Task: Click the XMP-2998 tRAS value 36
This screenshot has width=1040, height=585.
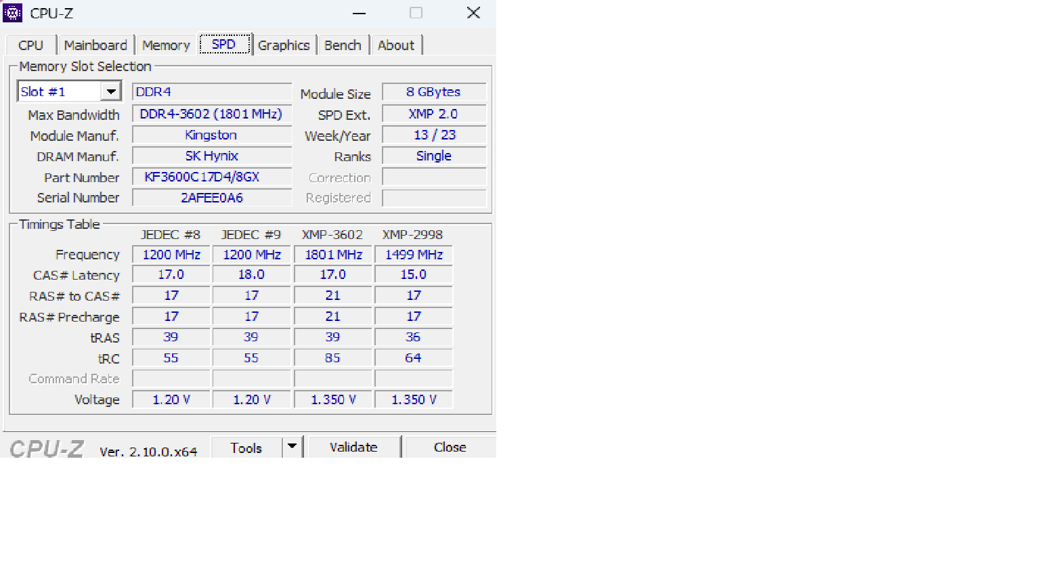Action: pos(414,337)
